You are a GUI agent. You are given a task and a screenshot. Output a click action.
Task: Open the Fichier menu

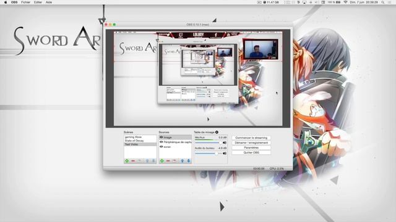pos(25,2)
